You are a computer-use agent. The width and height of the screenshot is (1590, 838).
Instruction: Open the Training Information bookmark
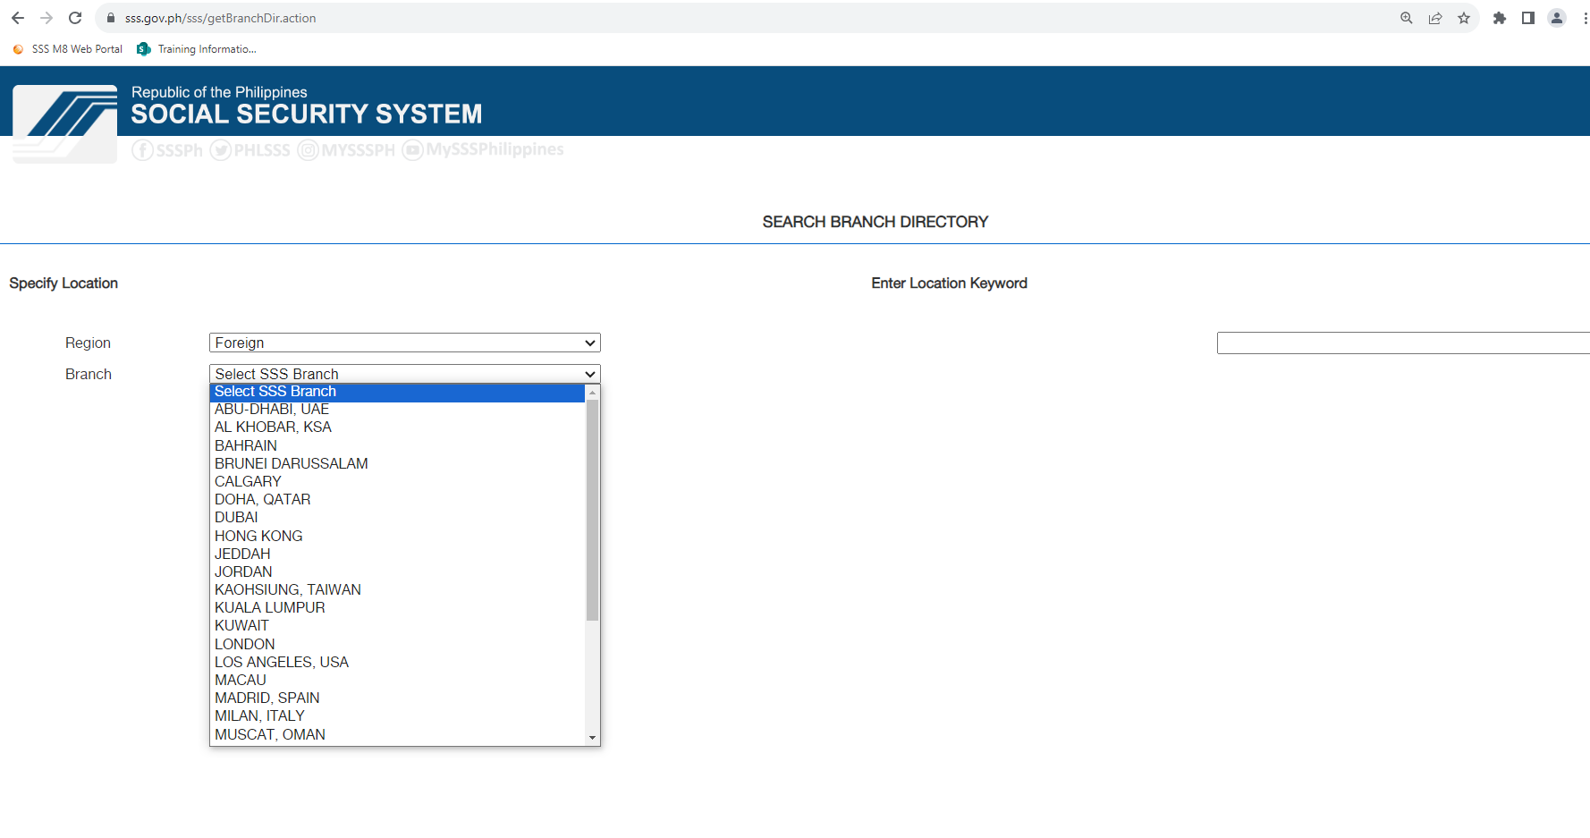(197, 49)
